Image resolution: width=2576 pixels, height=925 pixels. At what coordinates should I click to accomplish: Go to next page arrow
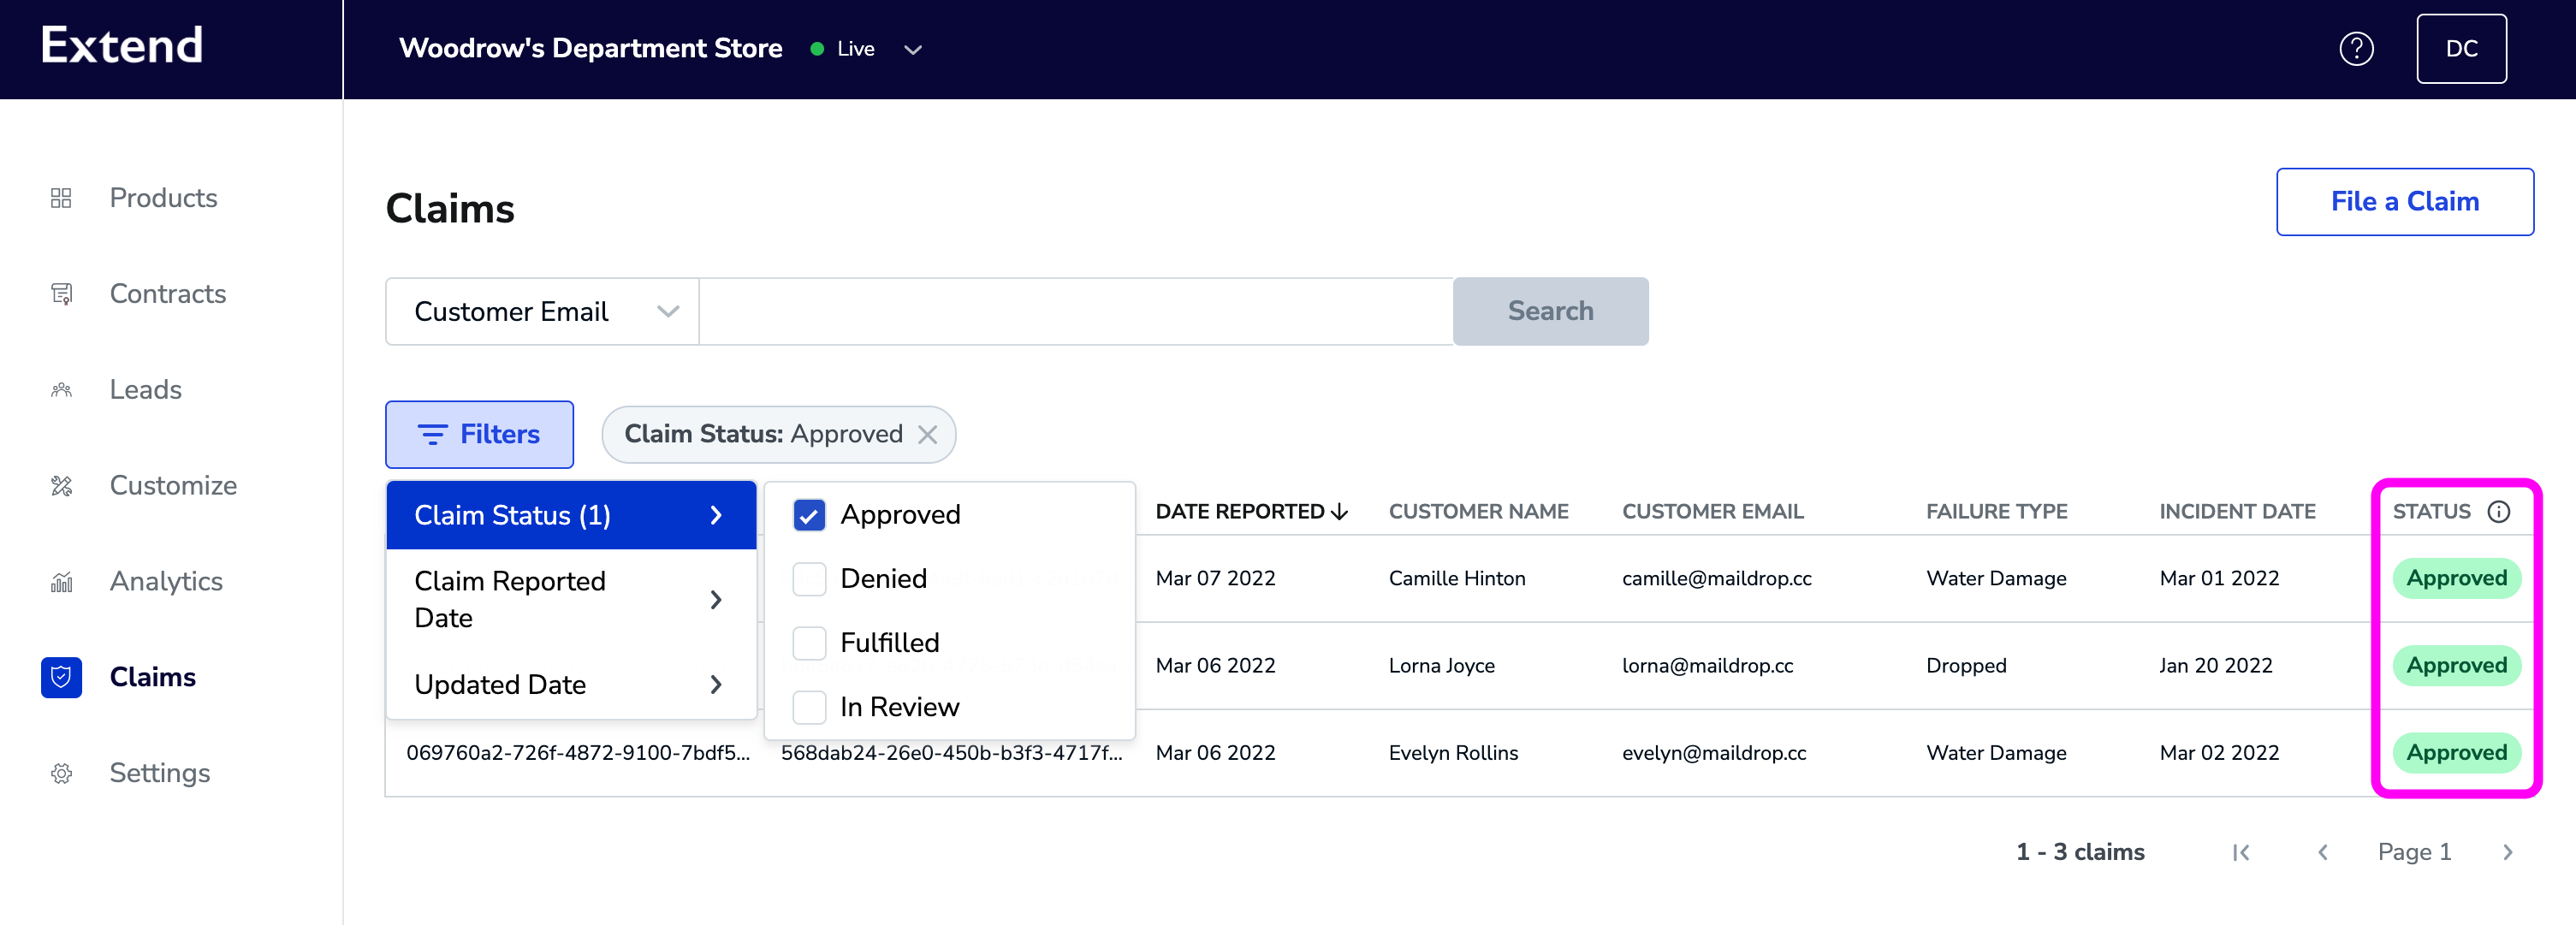[2507, 852]
